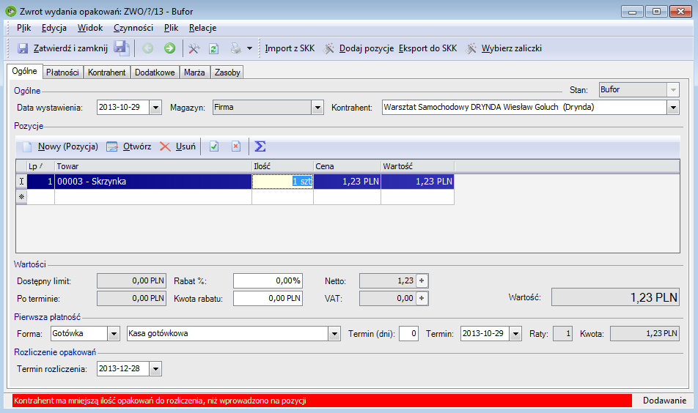Click the Wybierz zaliczki wand icon
The image size is (698, 413).
pos(471,48)
